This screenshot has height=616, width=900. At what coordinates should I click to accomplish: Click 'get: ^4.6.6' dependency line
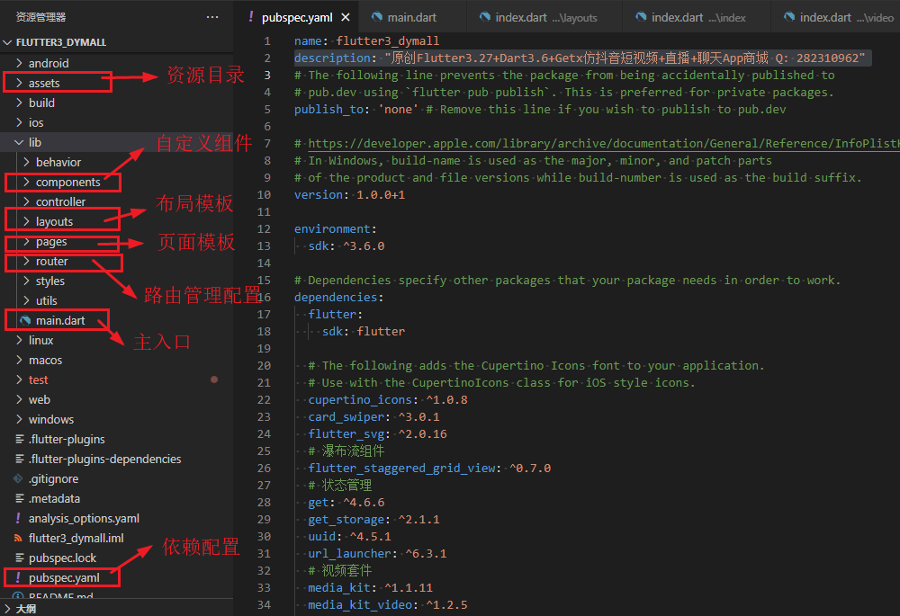pos(346,502)
